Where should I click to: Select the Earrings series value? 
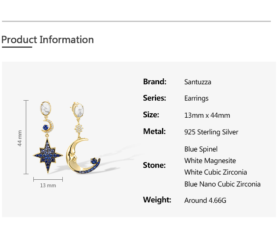[196, 98]
